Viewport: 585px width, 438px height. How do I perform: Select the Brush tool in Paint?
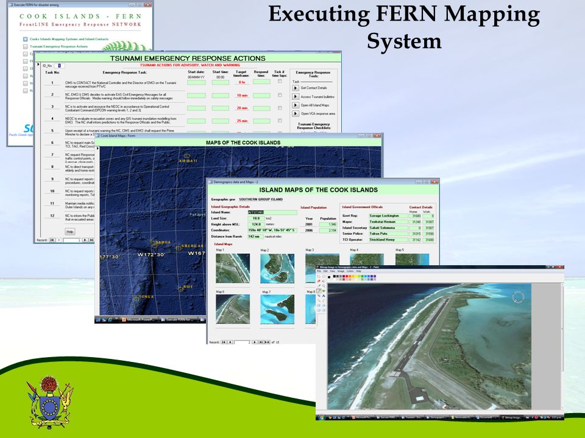point(324,291)
